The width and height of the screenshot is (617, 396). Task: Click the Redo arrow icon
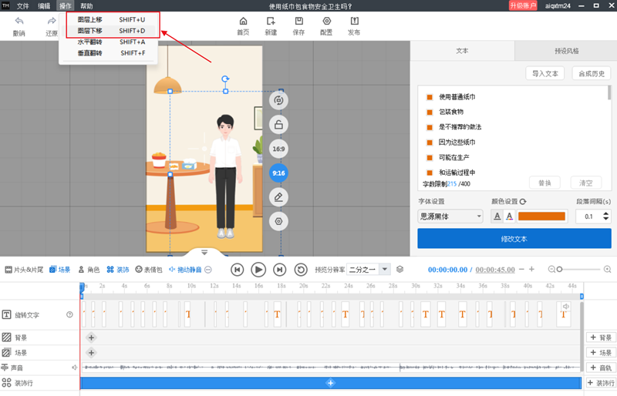52,21
